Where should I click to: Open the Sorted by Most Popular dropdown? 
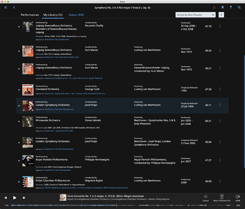[195, 15]
